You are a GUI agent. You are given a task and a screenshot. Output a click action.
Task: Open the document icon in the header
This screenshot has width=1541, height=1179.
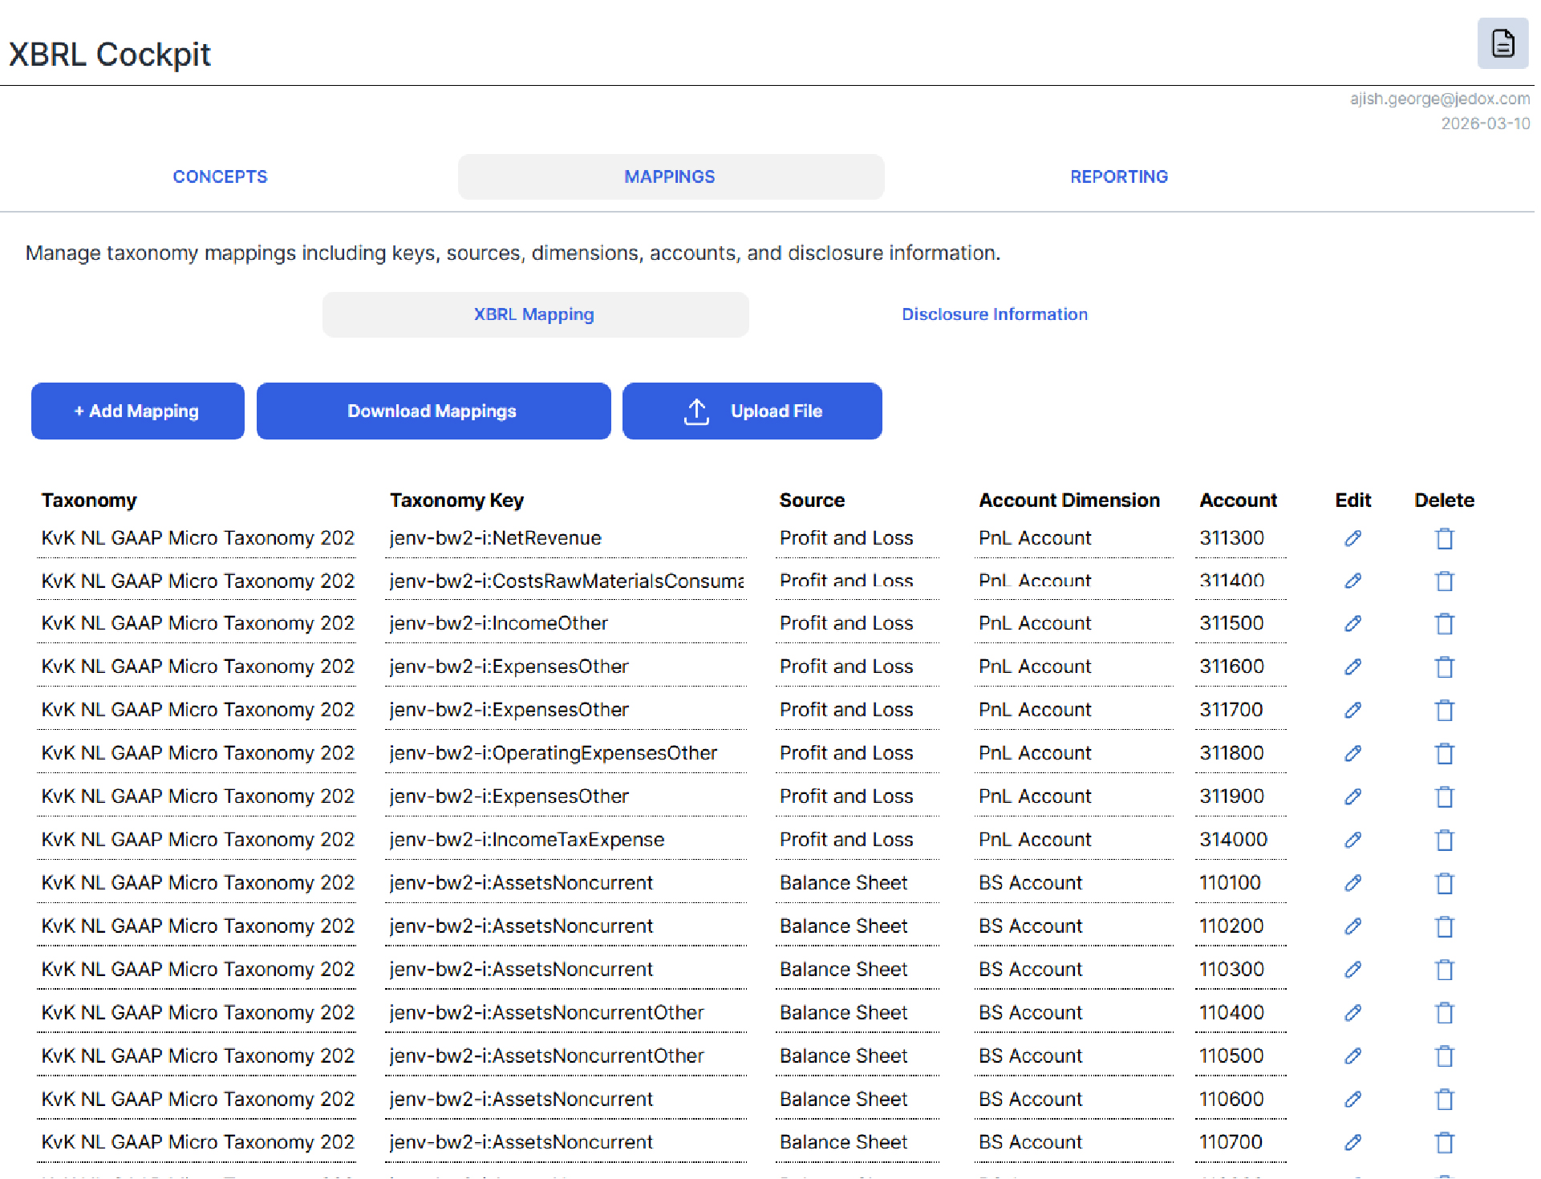point(1502,43)
